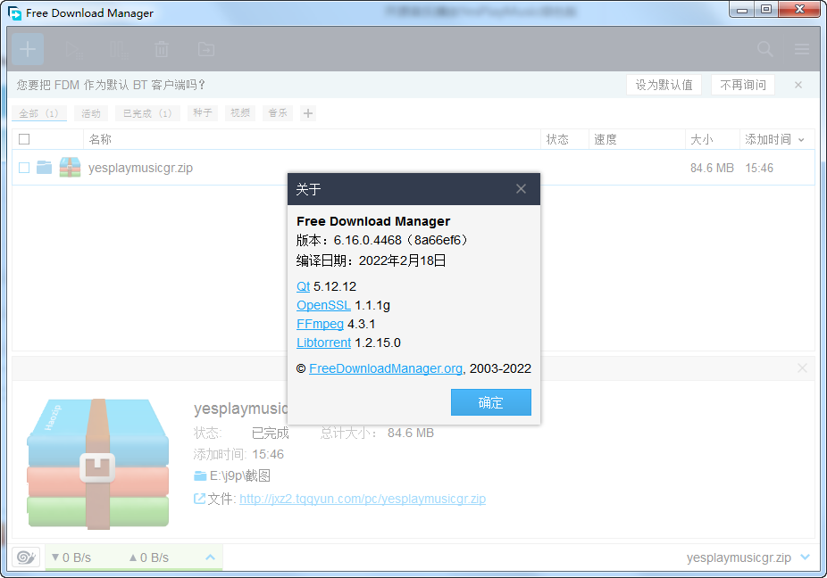Open the jxz2.tqqyun.com download URL link
Viewport: 827px width, 578px height.
[x=363, y=499]
